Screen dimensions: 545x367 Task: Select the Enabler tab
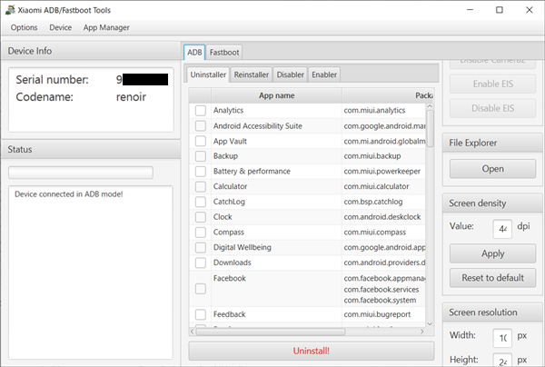(324, 74)
